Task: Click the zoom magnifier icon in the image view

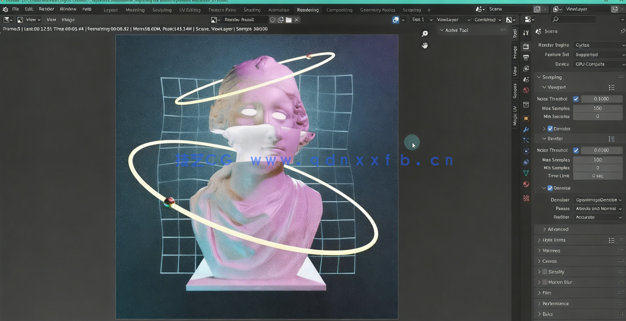Action: point(425,33)
